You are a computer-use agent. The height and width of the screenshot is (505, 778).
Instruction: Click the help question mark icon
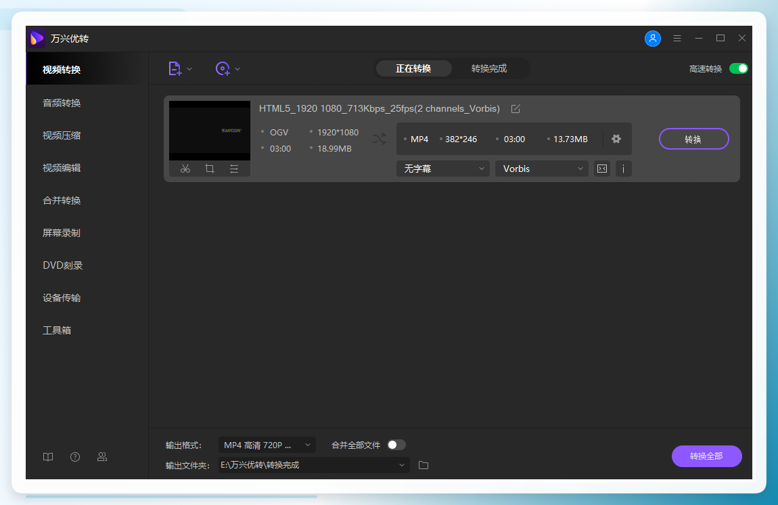(x=75, y=457)
